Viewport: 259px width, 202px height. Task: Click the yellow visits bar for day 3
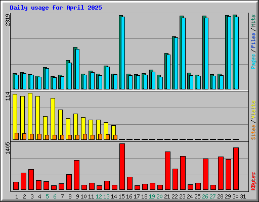(30, 116)
